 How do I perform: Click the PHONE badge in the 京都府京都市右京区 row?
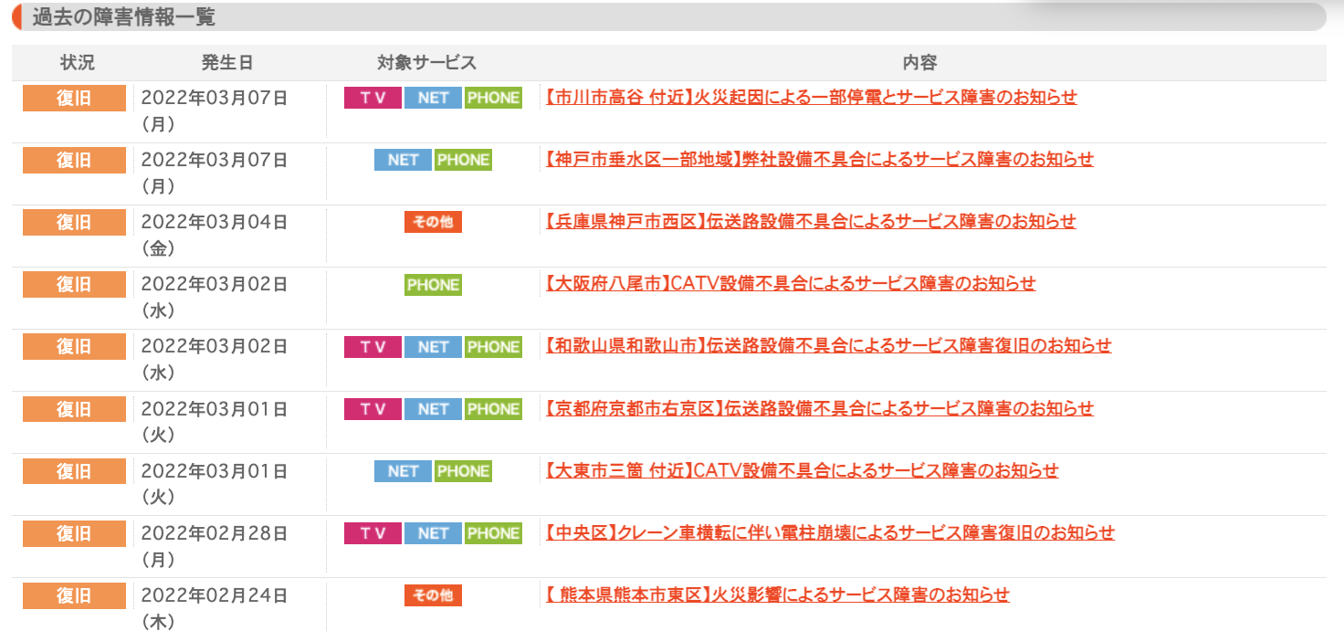coord(493,409)
